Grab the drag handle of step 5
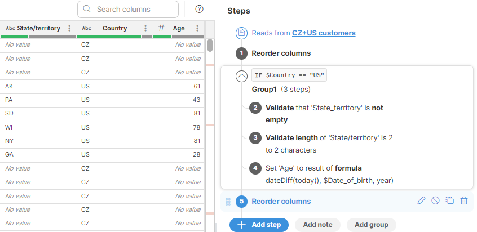Viewport: 477px width, 232px height. click(228, 202)
